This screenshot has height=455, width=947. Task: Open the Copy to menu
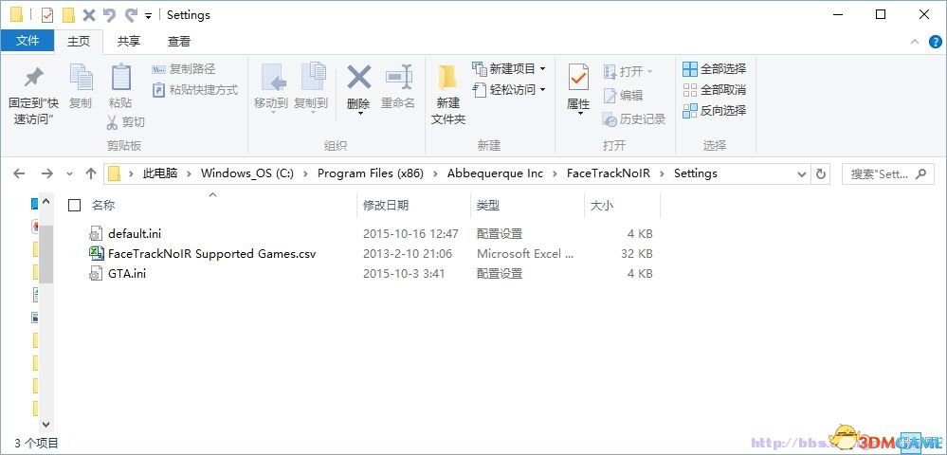pyautogui.click(x=311, y=88)
